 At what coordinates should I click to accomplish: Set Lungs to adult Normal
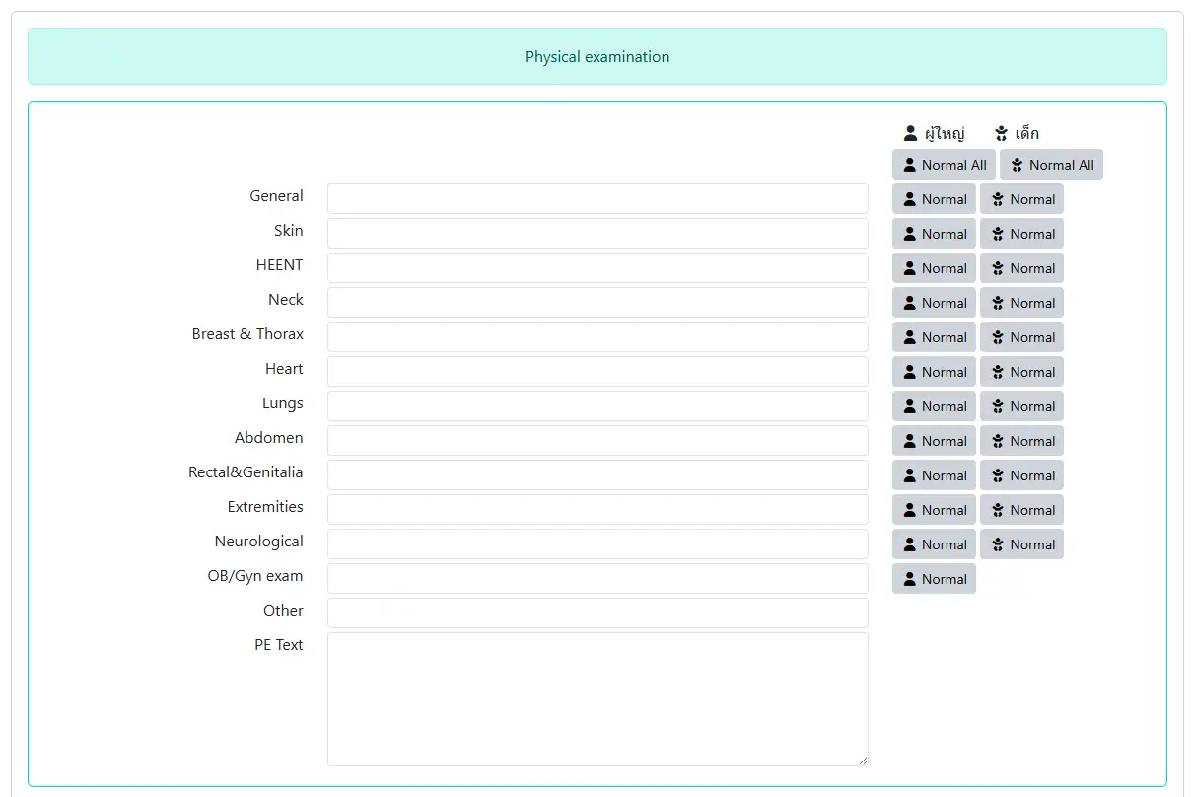[934, 406]
